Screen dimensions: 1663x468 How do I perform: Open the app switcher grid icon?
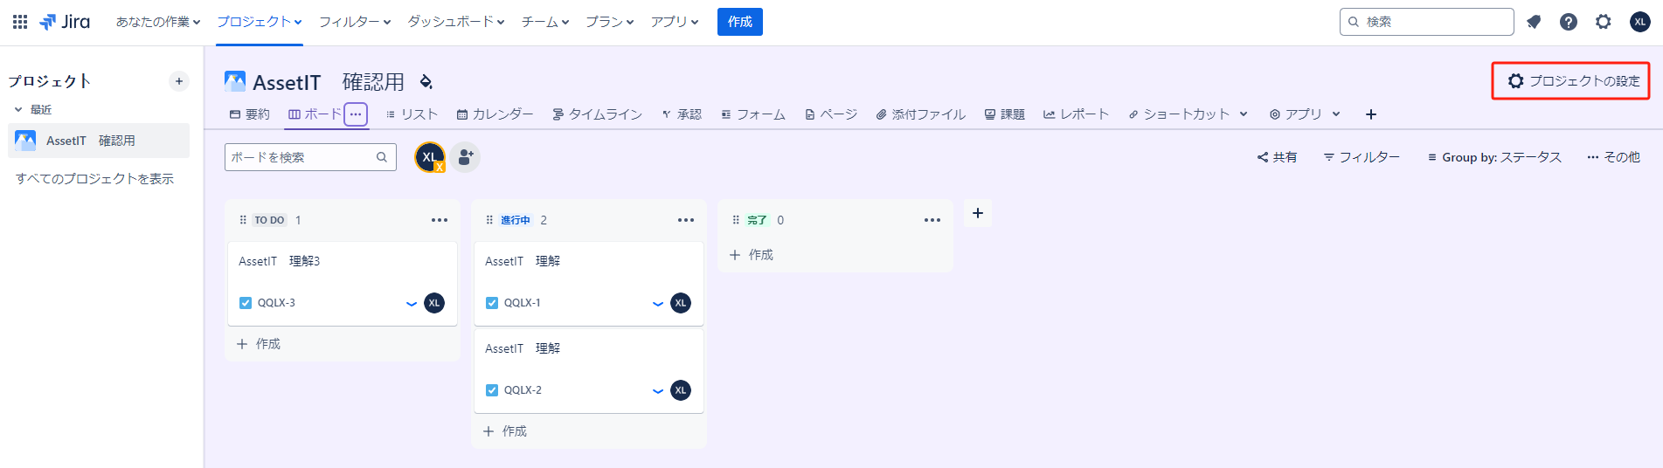[20, 22]
